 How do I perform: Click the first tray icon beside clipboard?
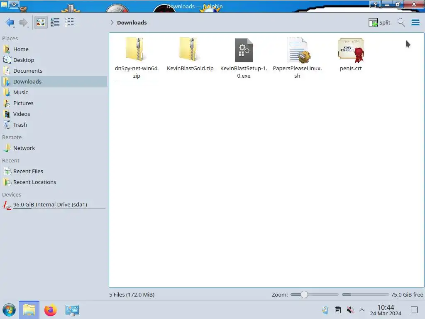pyautogui.click(x=325, y=310)
